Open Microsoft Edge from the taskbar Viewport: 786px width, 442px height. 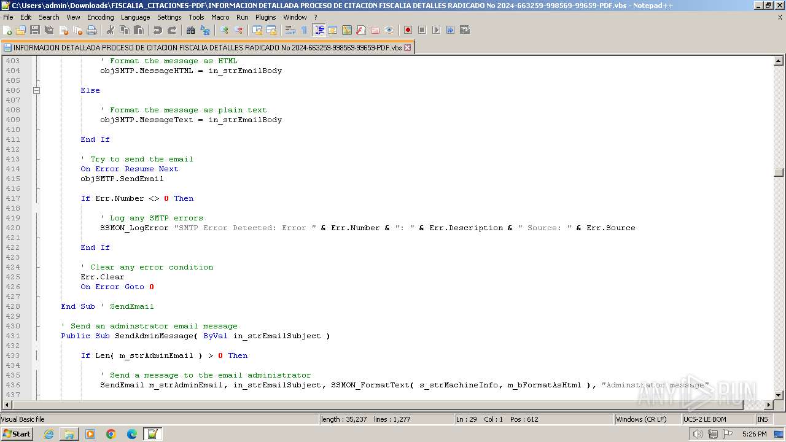(132, 434)
